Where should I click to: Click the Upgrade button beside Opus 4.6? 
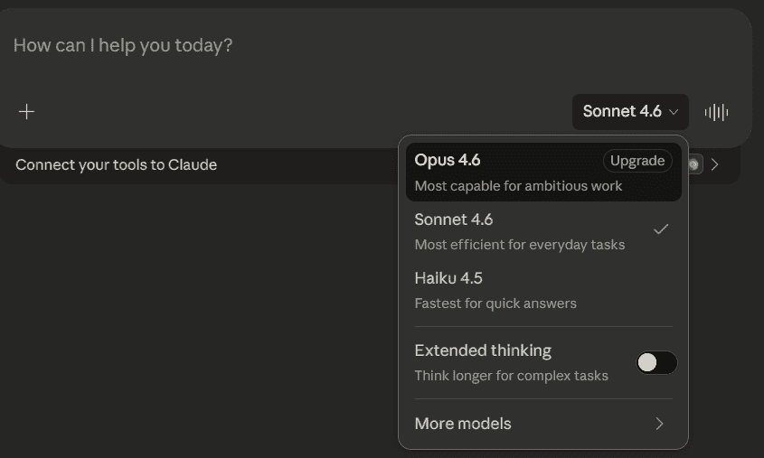coord(637,161)
